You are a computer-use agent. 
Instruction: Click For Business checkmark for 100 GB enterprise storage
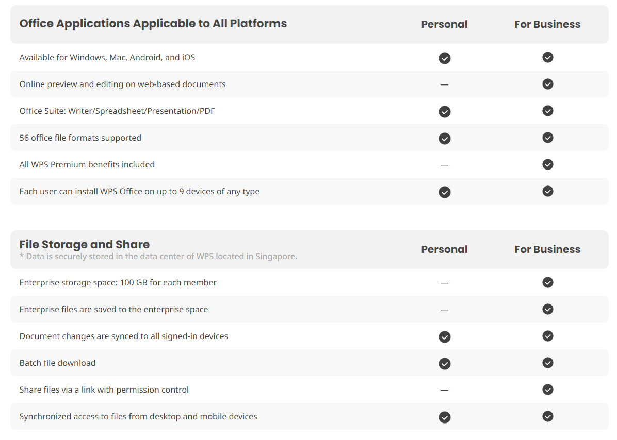547,282
